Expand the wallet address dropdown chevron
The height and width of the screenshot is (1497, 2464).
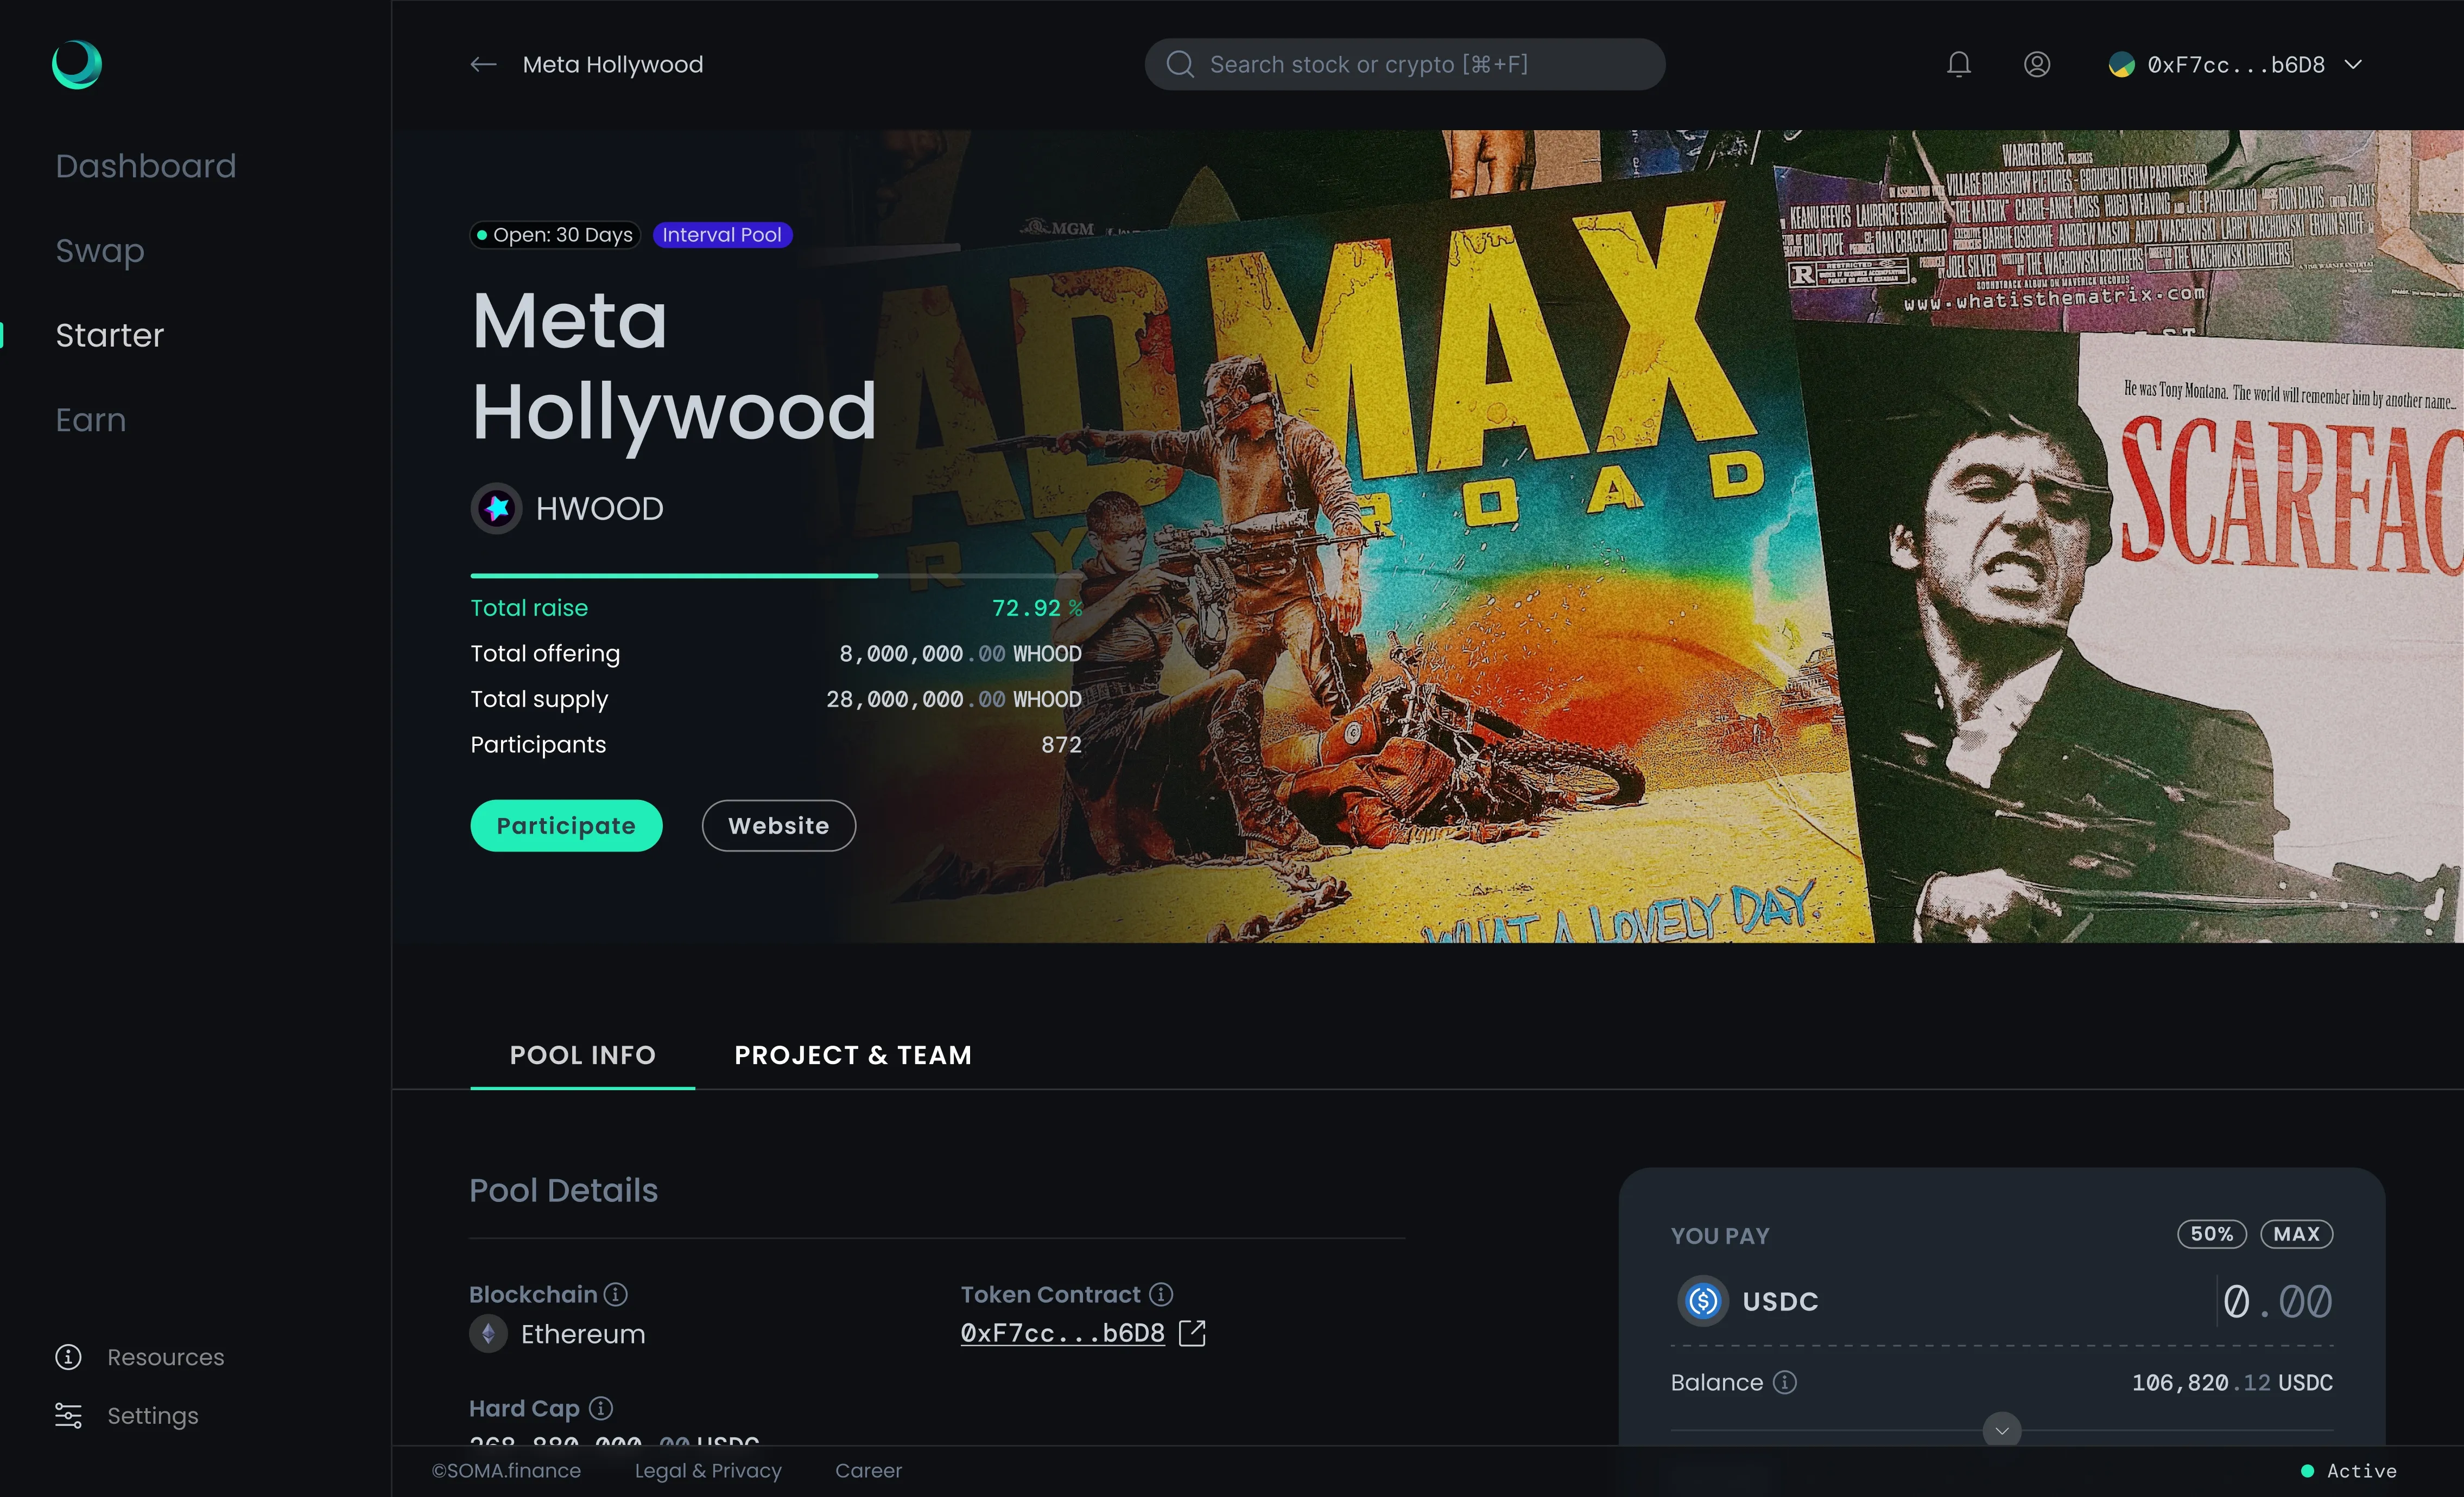[2353, 65]
